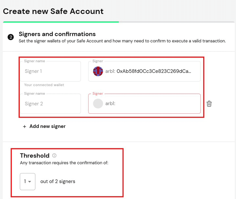Image resolution: width=236 pixels, height=199 pixels.
Task: Click the Create new Safe Account title
Action: pos(53,11)
